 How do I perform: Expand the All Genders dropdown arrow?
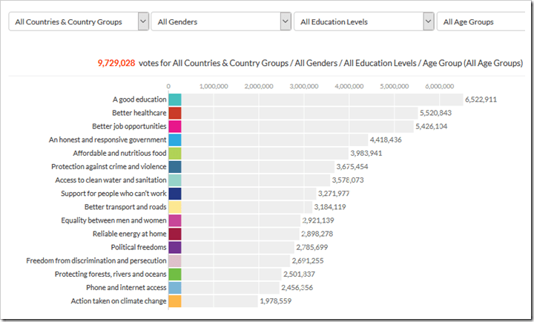[x=286, y=22]
